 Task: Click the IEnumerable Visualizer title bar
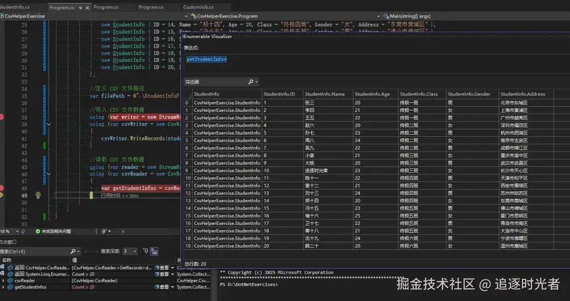point(376,36)
